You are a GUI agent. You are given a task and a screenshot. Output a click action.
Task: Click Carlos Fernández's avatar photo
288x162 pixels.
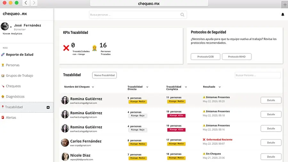(65, 142)
